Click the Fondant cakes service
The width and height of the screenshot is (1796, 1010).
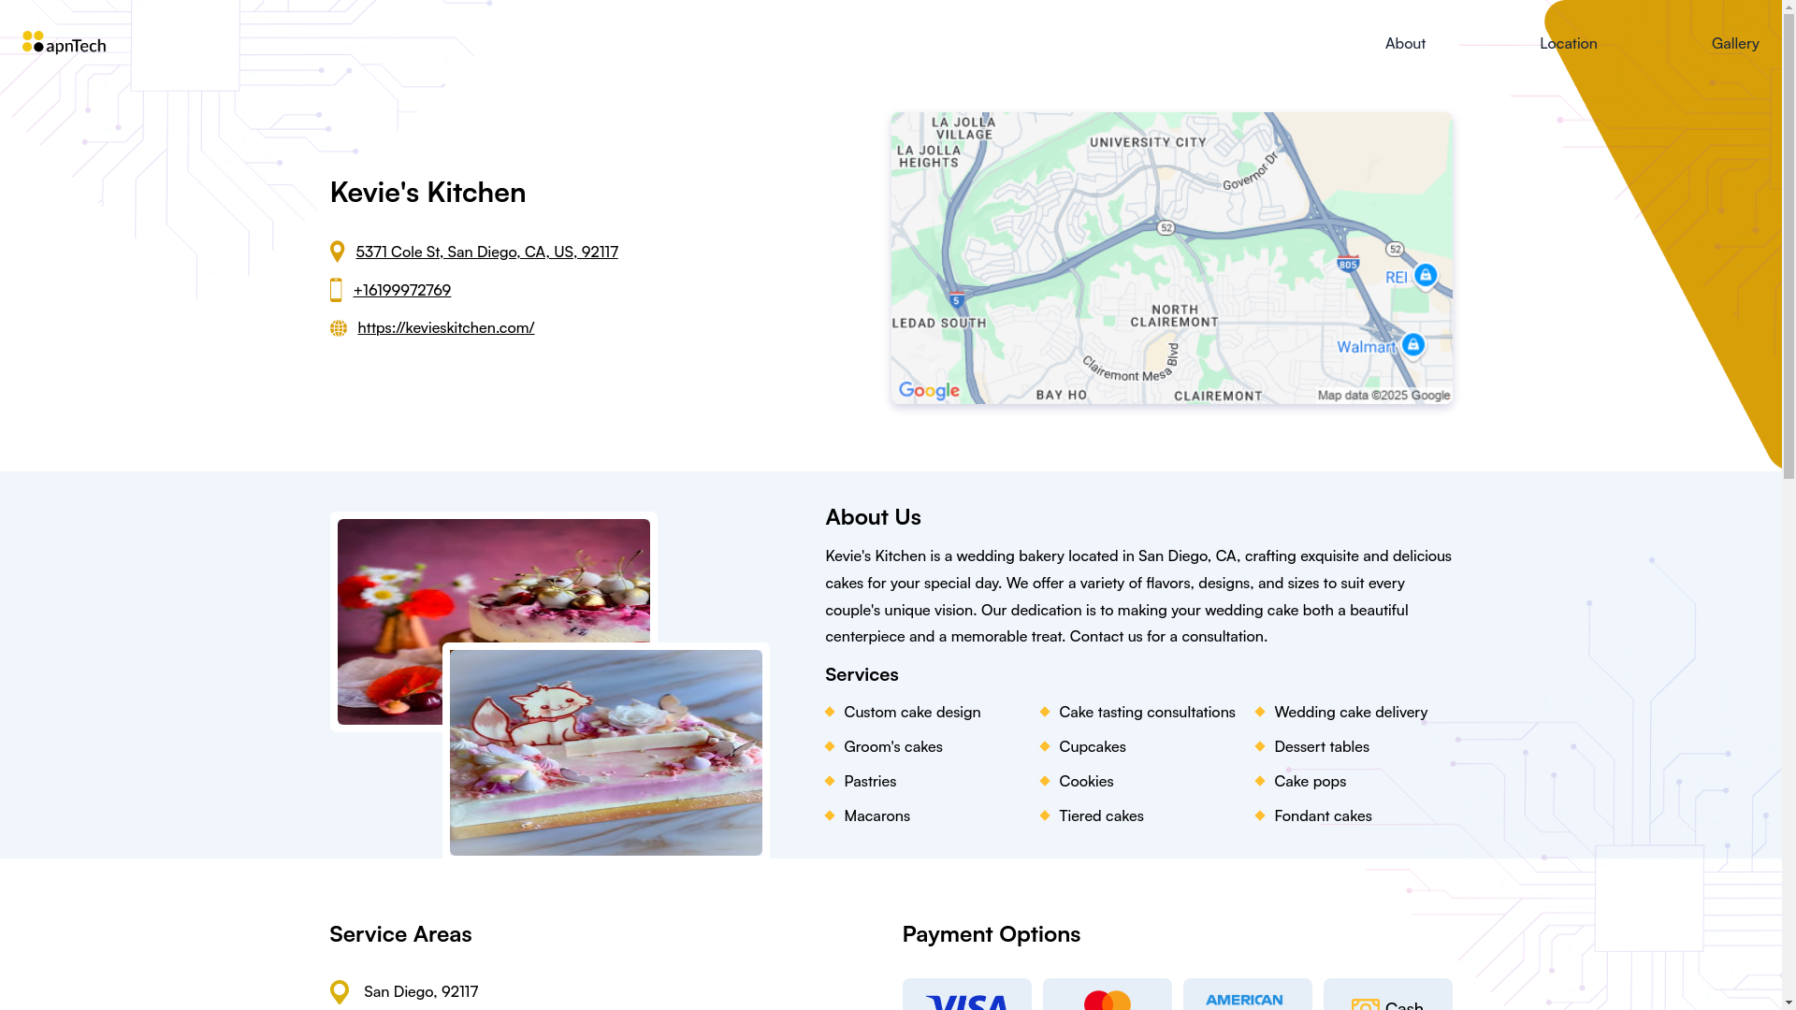(1323, 815)
